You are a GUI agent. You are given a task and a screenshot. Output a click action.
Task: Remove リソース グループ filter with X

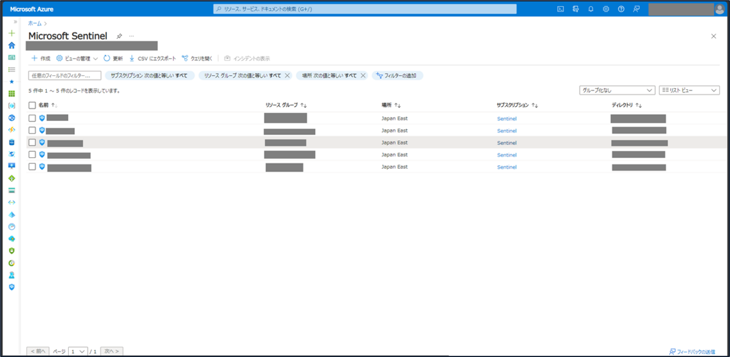(287, 76)
